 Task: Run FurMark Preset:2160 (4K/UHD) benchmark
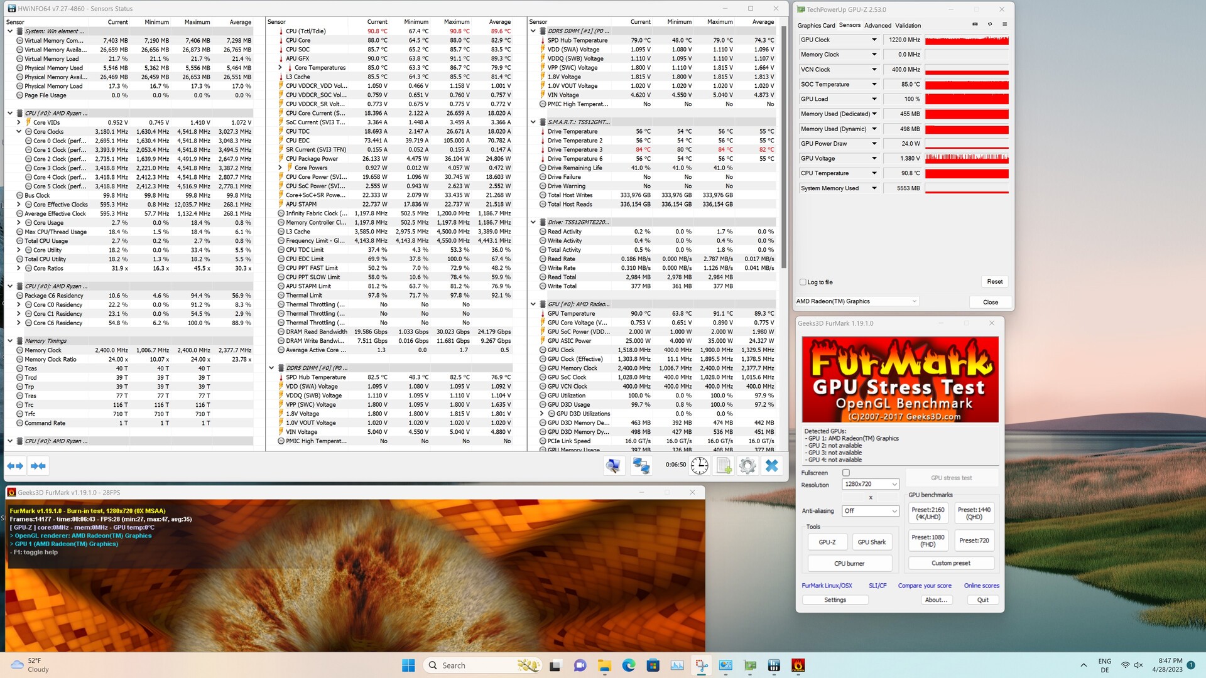(x=928, y=514)
